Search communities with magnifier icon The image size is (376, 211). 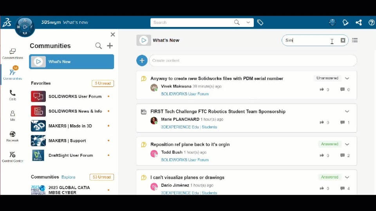(x=99, y=46)
